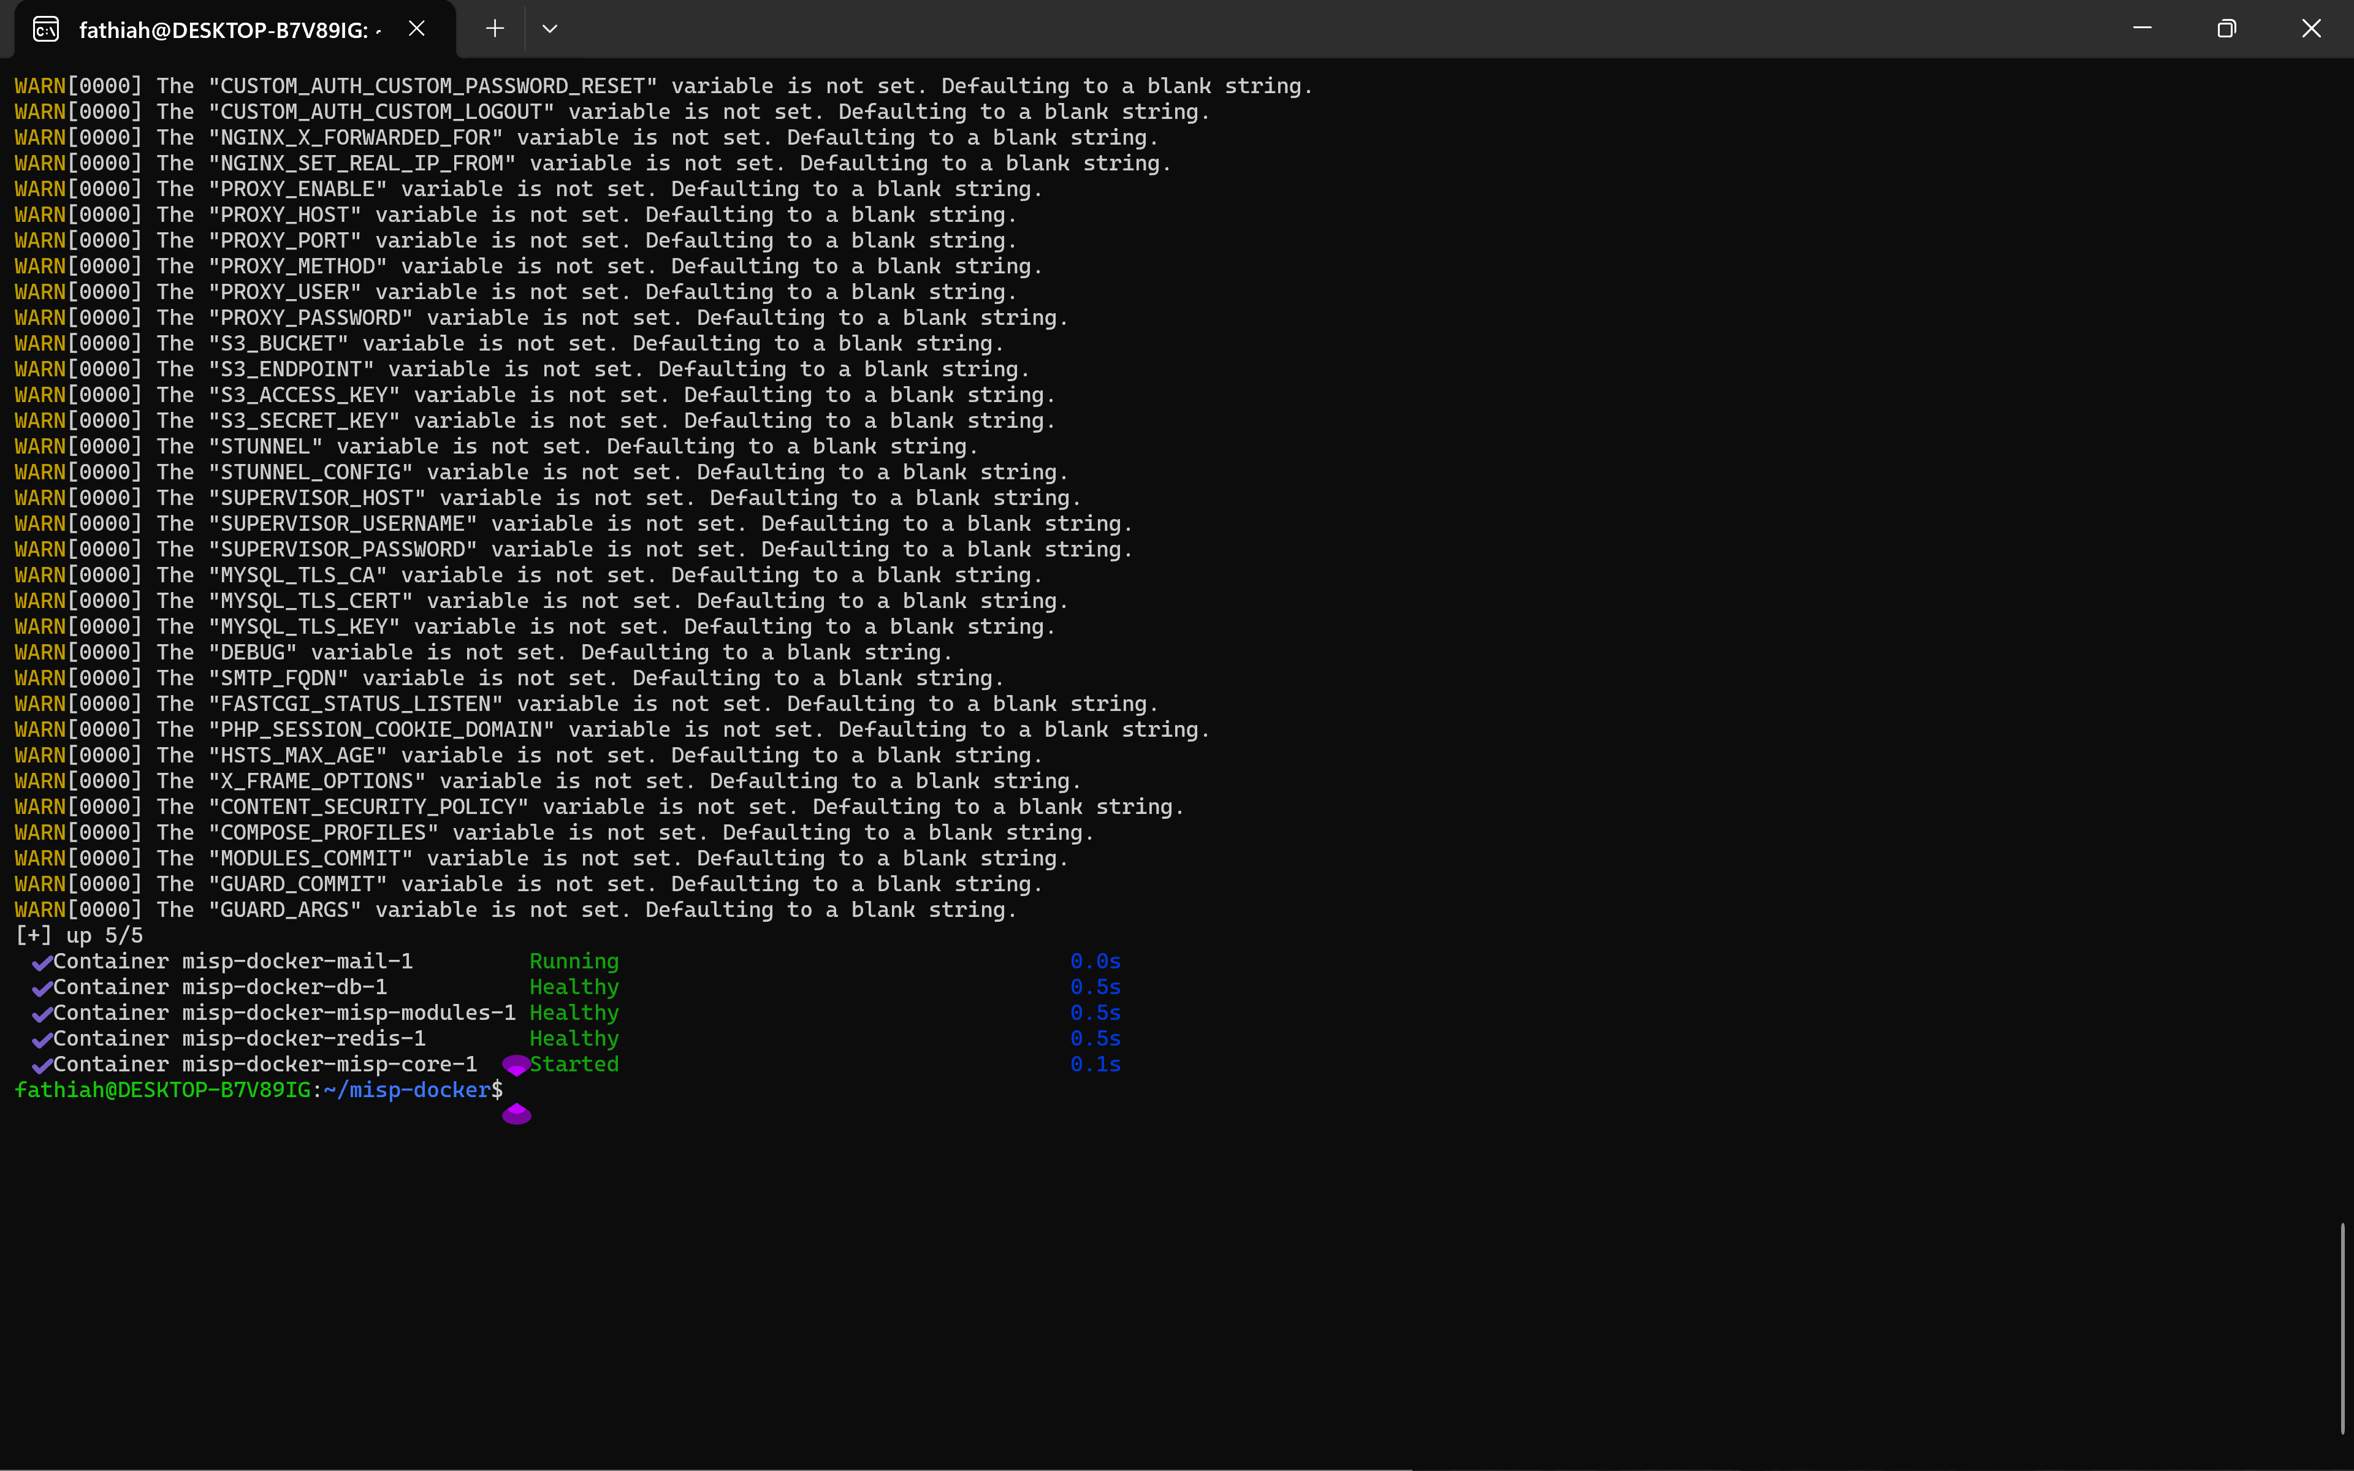Click "Healthy" status of misp-docker-db-1

point(574,987)
